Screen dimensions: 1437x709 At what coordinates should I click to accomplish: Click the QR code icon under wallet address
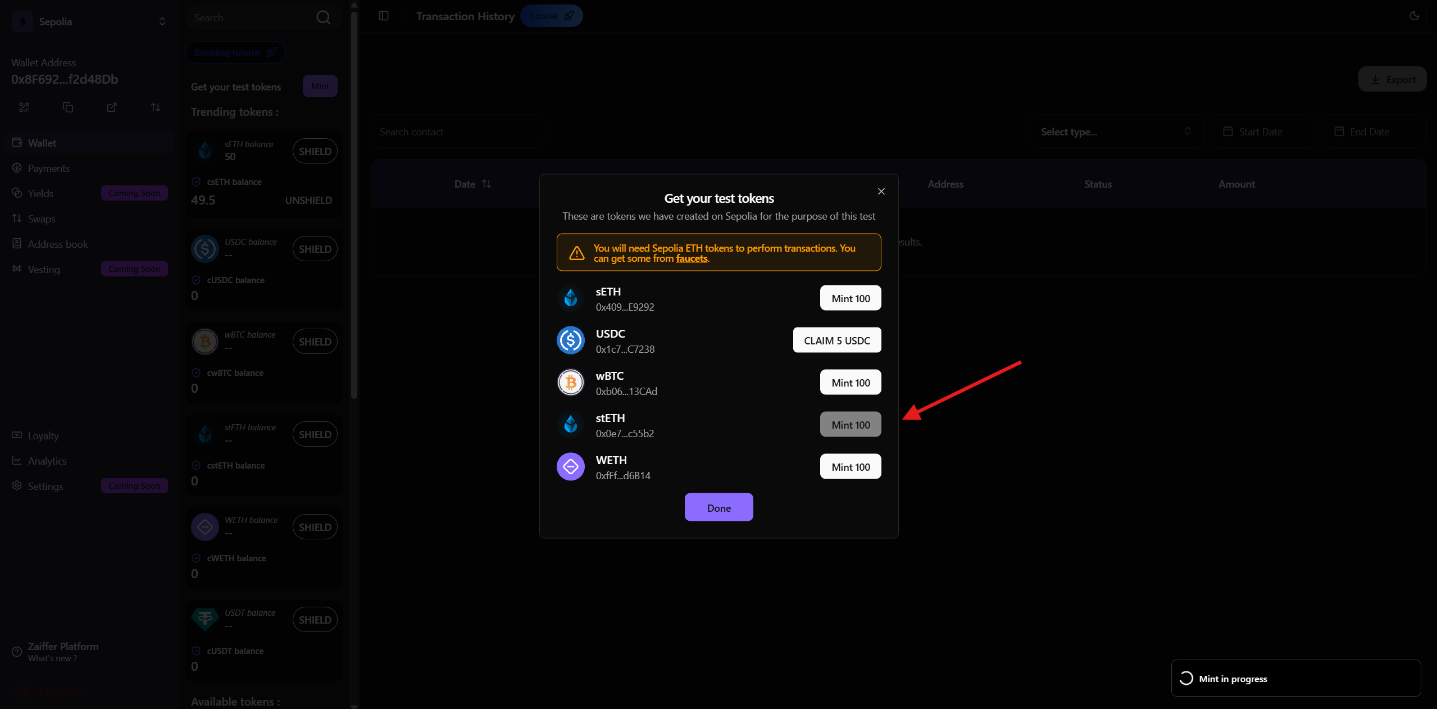click(x=24, y=107)
